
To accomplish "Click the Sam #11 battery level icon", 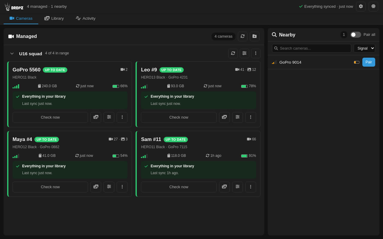I will click(x=244, y=156).
